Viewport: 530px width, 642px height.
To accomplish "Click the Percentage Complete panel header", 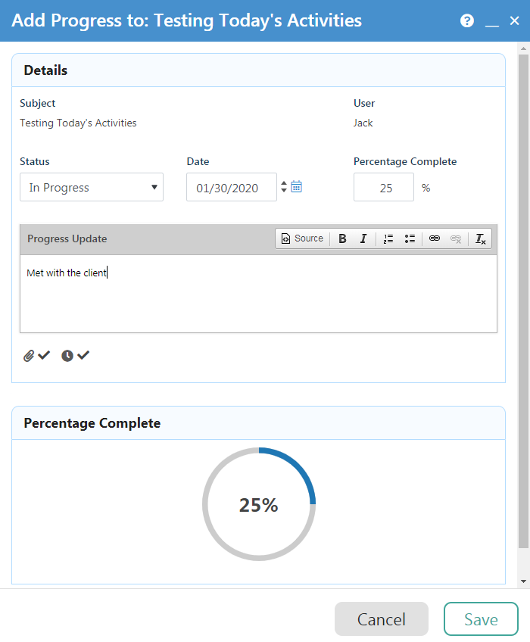I will point(258,423).
